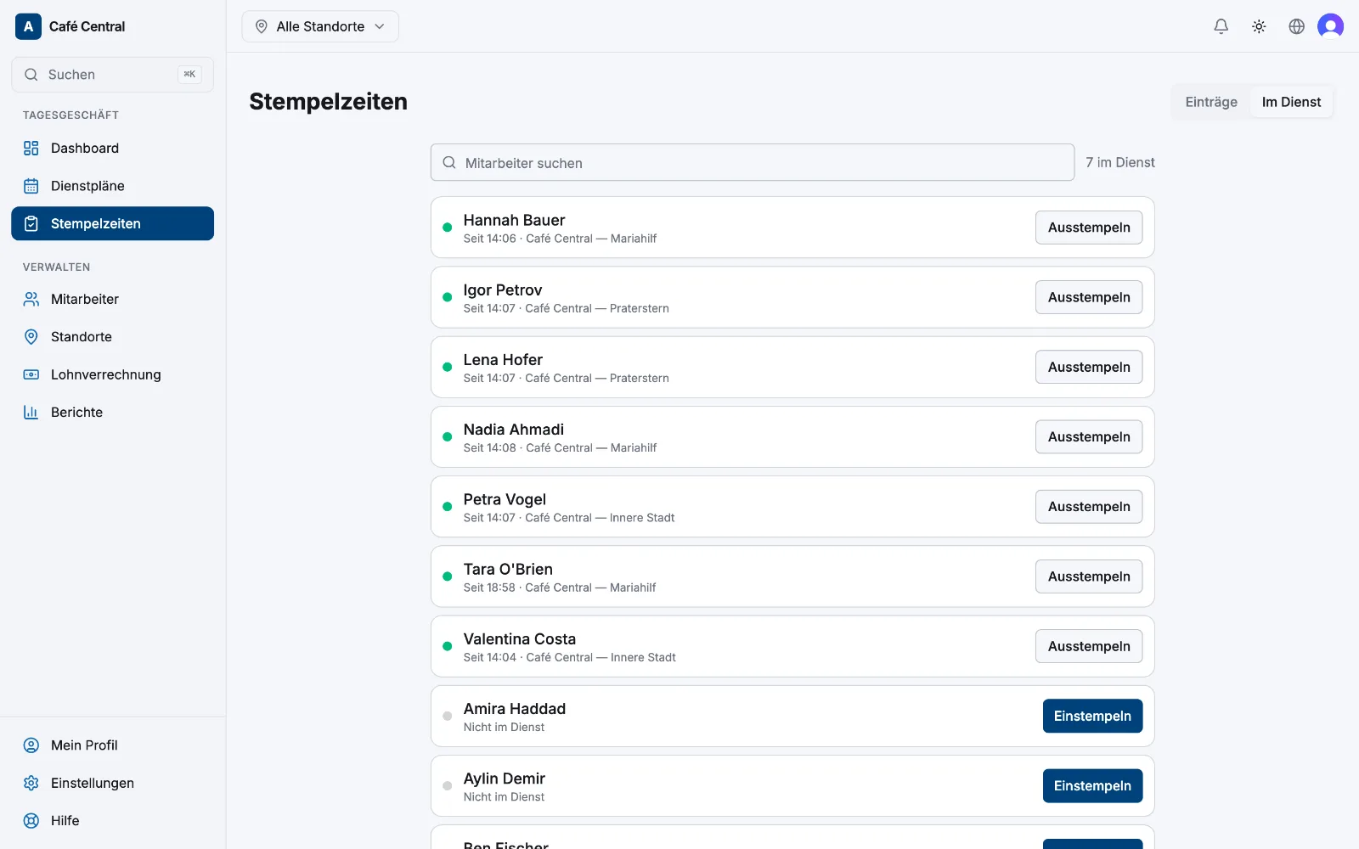This screenshot has width=1359, height=849.
Task: Open the Hilfe page
Action: point(112,821)
